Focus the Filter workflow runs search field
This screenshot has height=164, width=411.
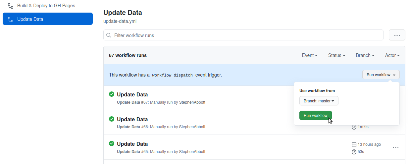pyautogui.click(x=243, y=35)
